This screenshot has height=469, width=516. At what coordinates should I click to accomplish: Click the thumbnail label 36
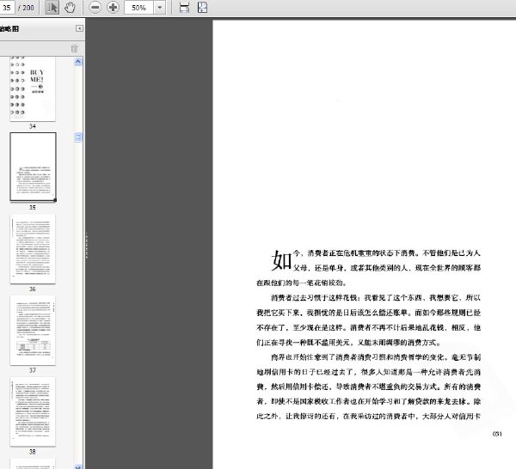[33, 289]
